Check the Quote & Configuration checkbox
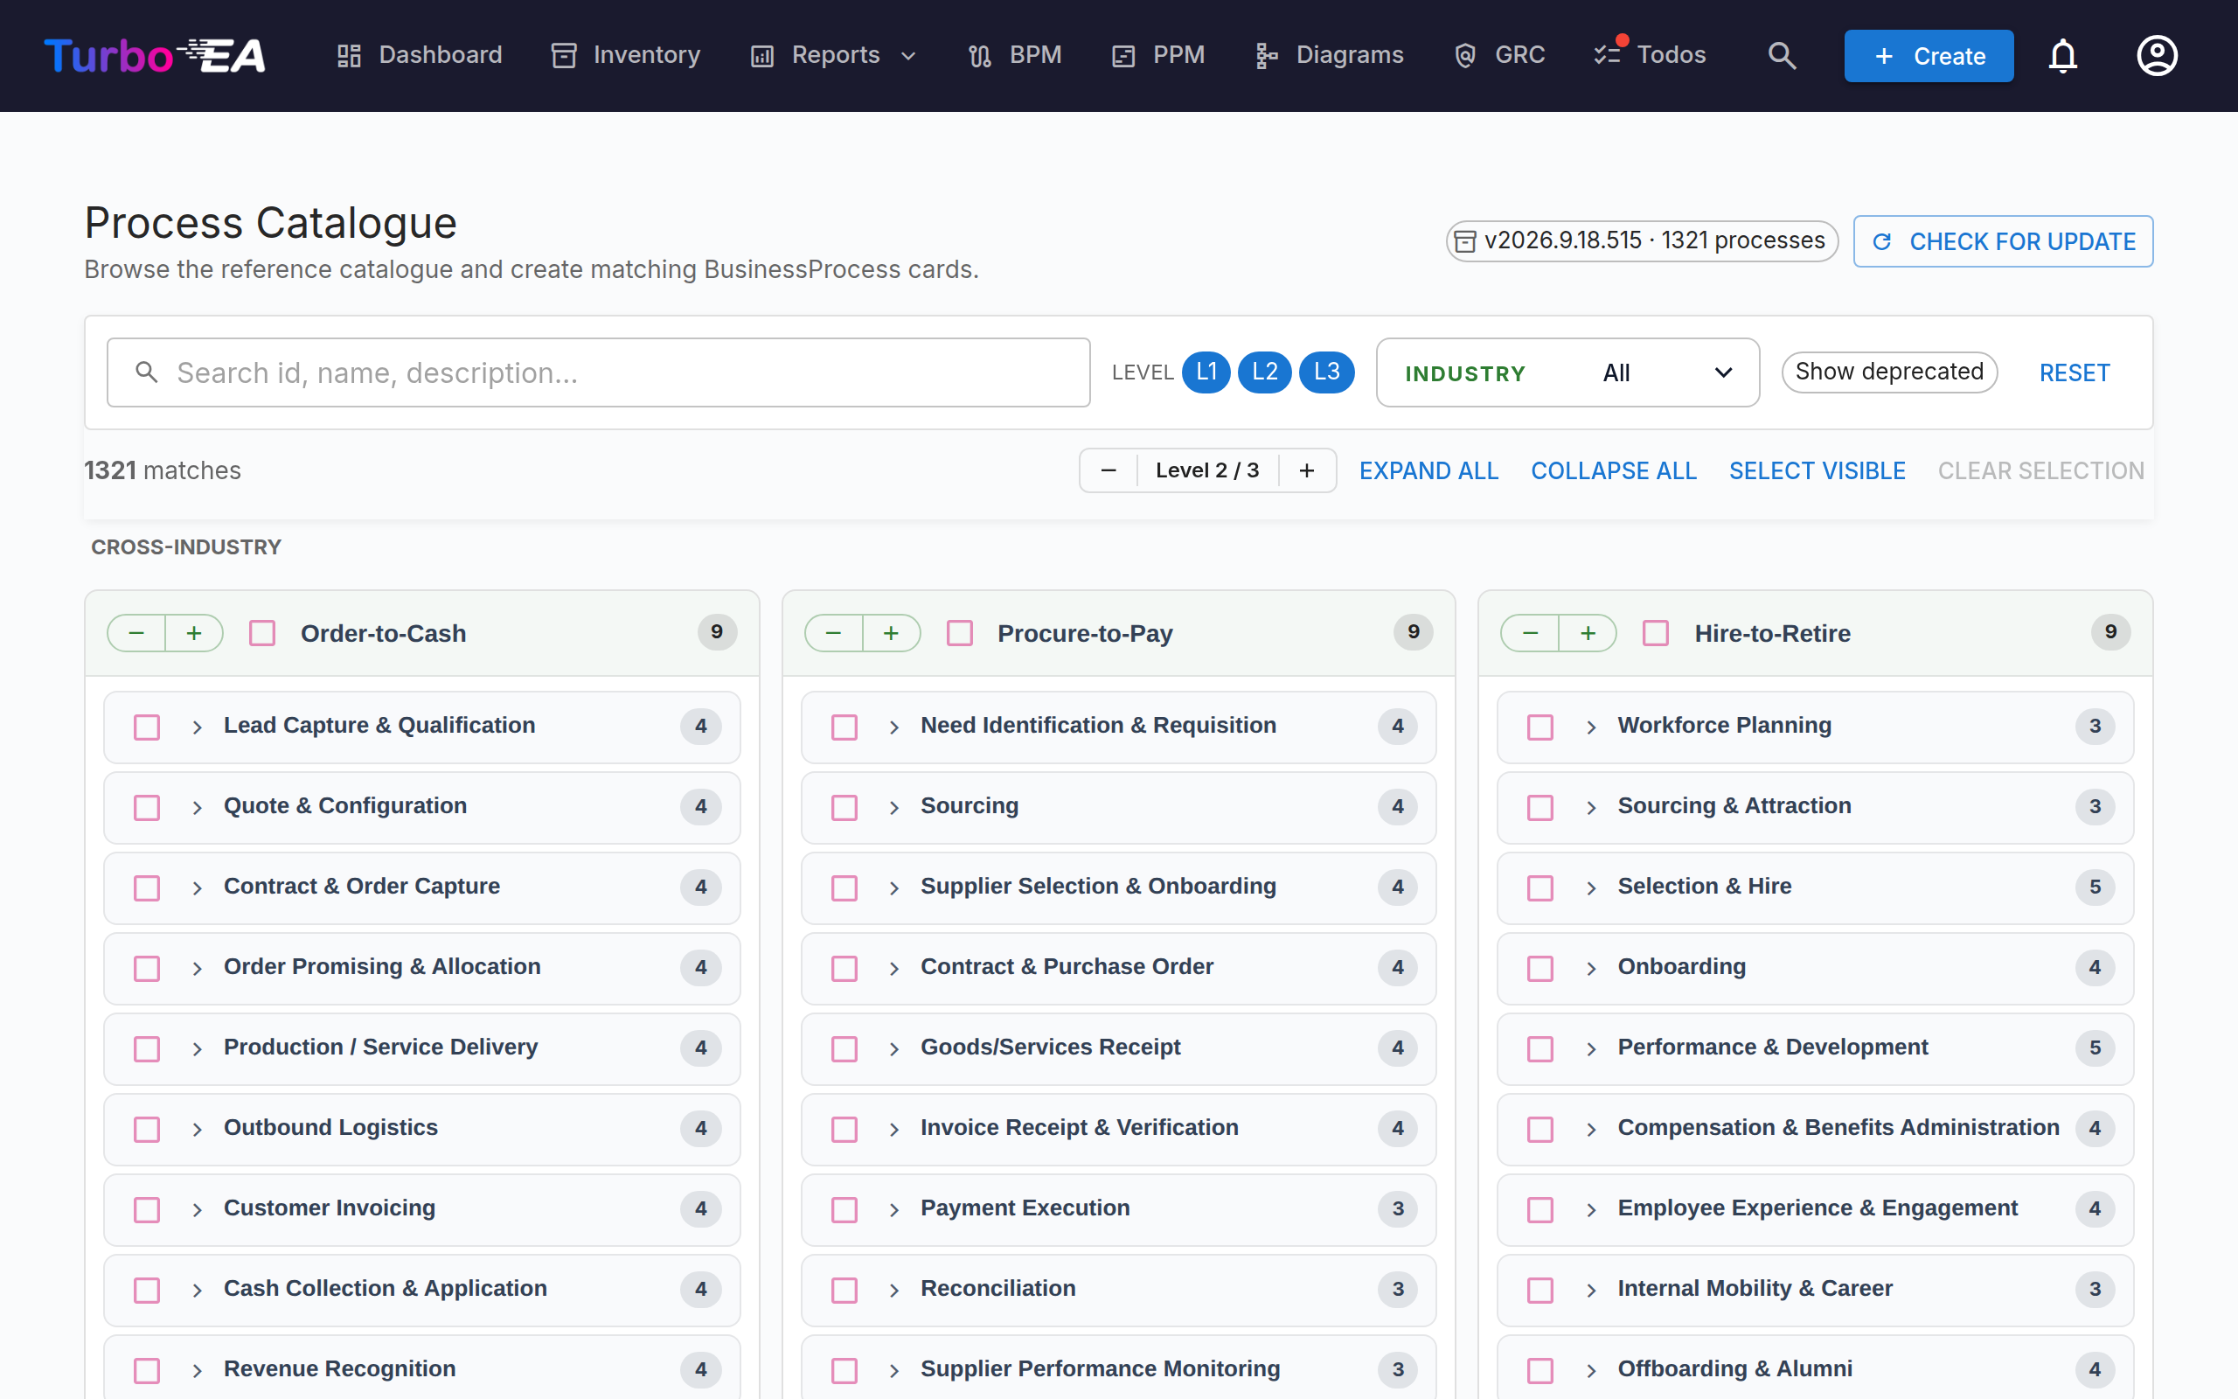Viewport: 2238px width, 1399px height. click(x=147, y=808)
